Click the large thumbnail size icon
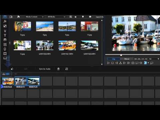The height and width of the screenshot is (120, 160). (90, 17)
